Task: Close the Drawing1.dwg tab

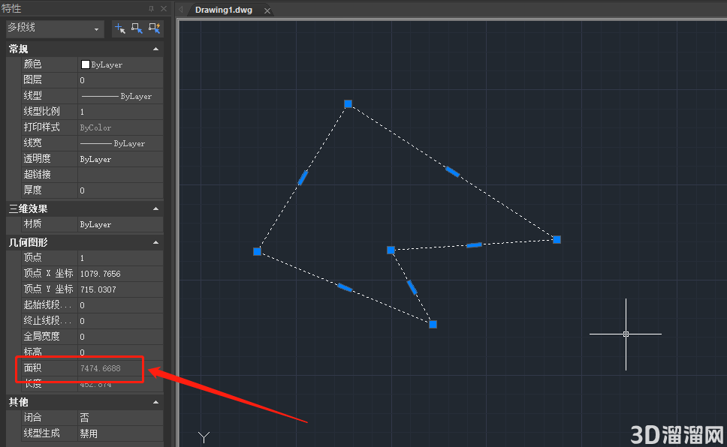Action: (x=267, y=10)
